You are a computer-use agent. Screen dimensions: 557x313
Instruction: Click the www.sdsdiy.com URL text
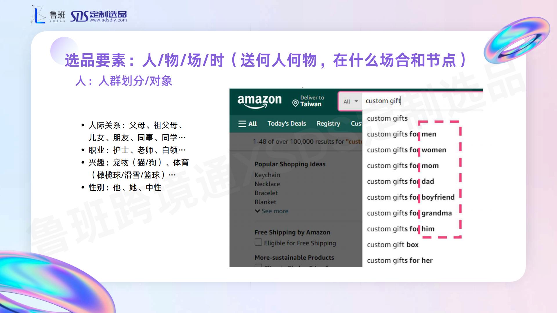[108, 20]
